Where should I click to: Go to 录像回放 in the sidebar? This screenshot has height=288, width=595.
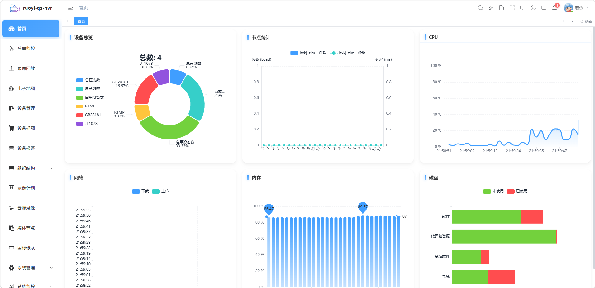coord(31,68)
